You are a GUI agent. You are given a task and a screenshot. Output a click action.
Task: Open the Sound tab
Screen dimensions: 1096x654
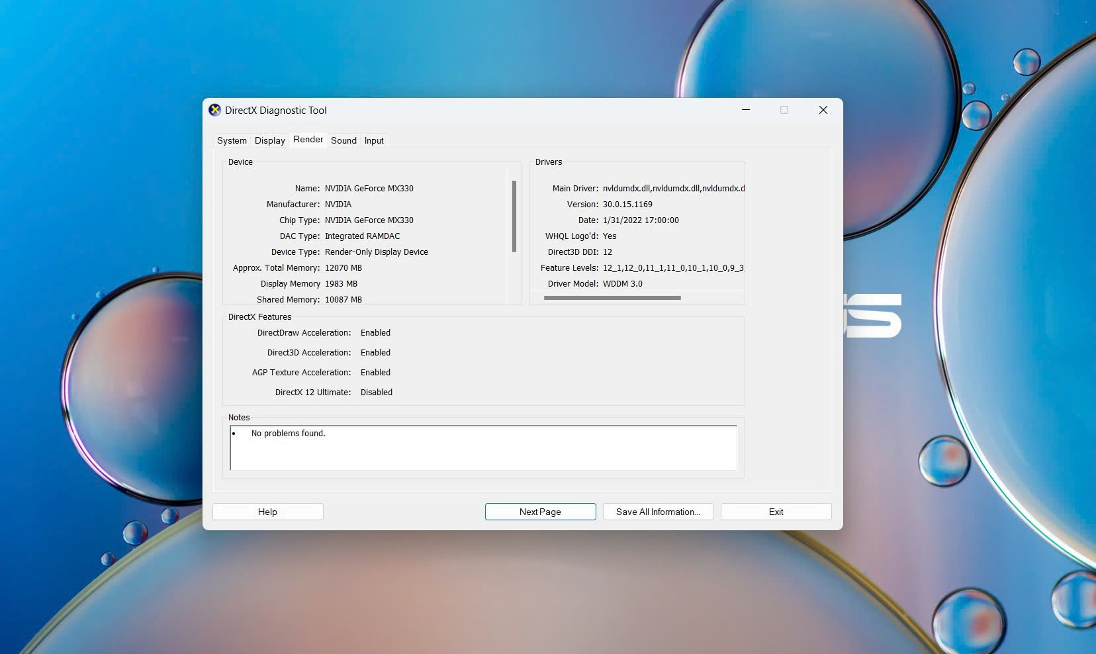click(343, 140)
